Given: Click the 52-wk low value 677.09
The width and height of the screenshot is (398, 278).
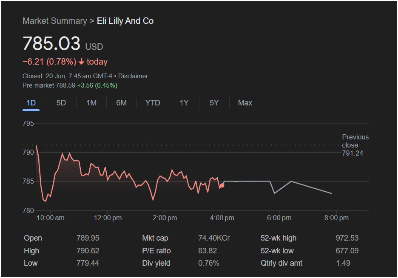Looking at the screenshot, I should click(x=347, y=251).
